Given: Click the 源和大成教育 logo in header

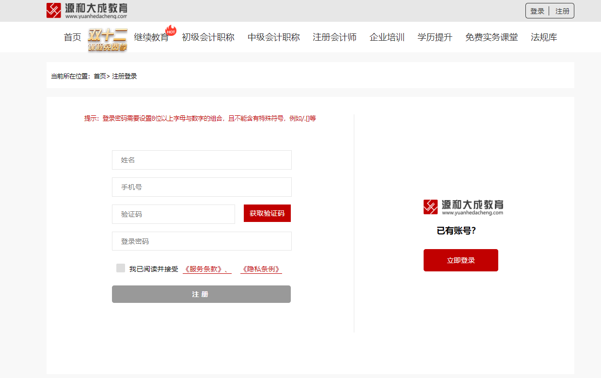Looking at the screenshot, I should point(87,11).
